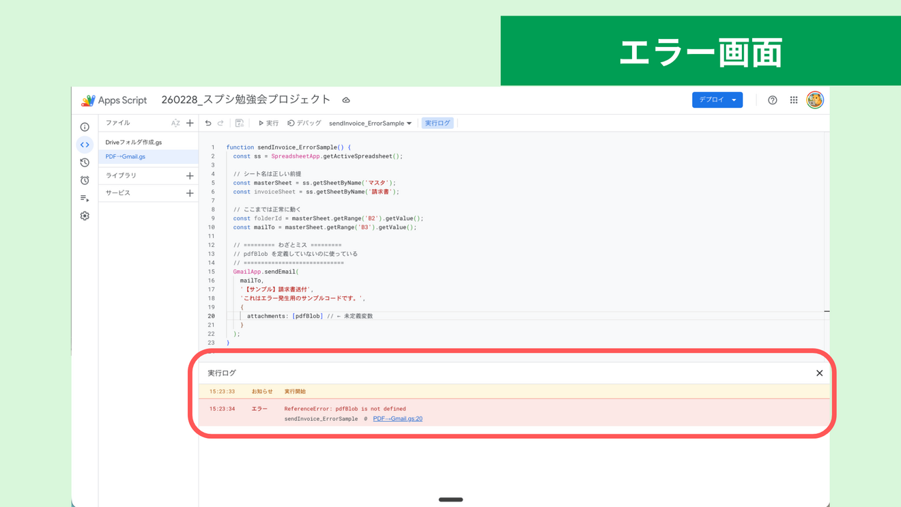This screenshot has width=901, height=507.
Task: Click the 15:23:34 error timestamp
Action: [x=222, y=409]
